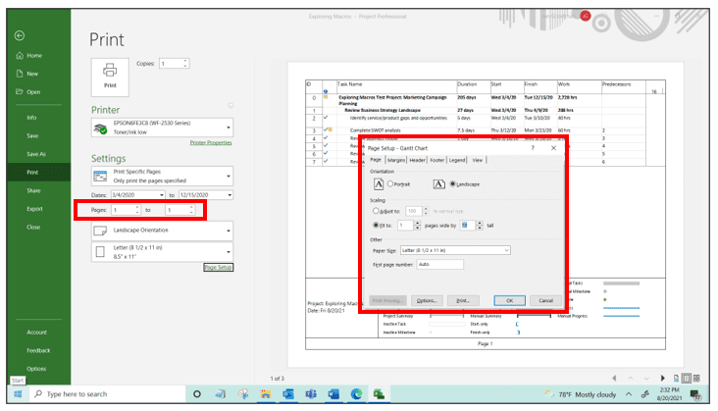The width and height of the screenshot is (718, 411).
Task: Click the Options... button in Page Setup
Action: point(427,301)
